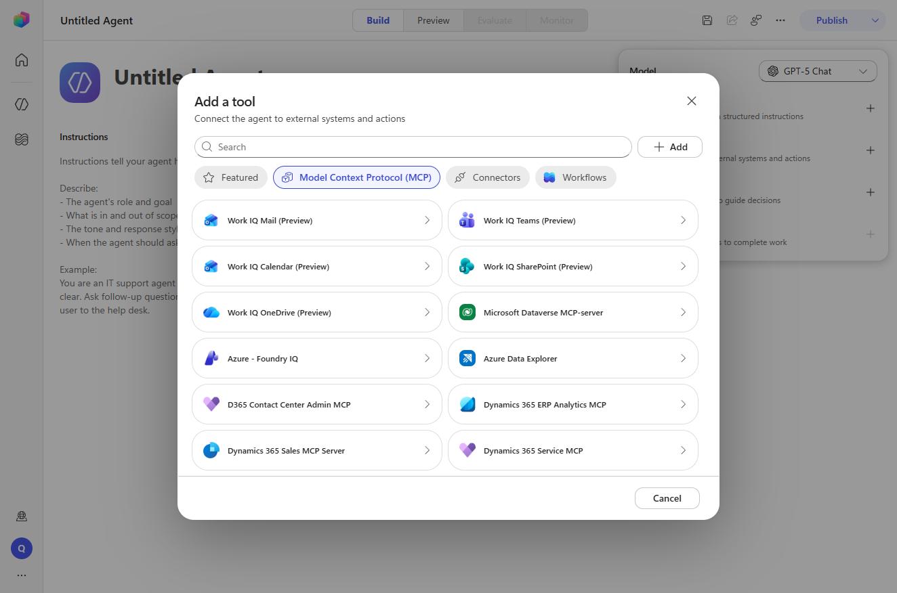Click the Dynamics 365 Sales icon
Screen dimensions: 897x593
click(211, 450)
